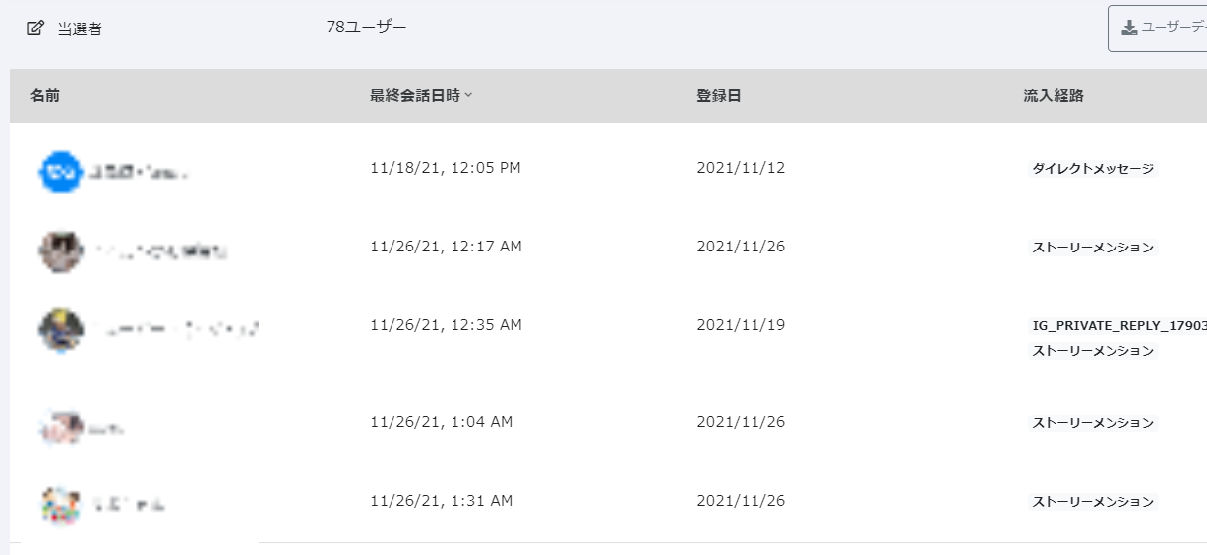Click ストーリーメンション tag in the 1:31 AM row
The height and width of the screenshot is (555, 1207).
[1093, 502]
